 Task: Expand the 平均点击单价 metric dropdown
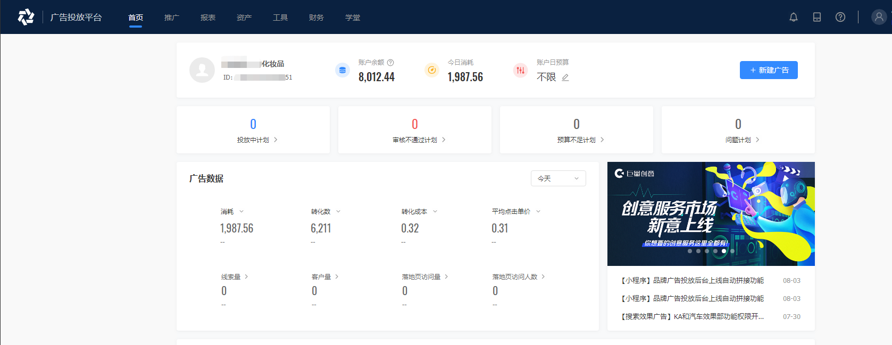(x=538, y=211)
